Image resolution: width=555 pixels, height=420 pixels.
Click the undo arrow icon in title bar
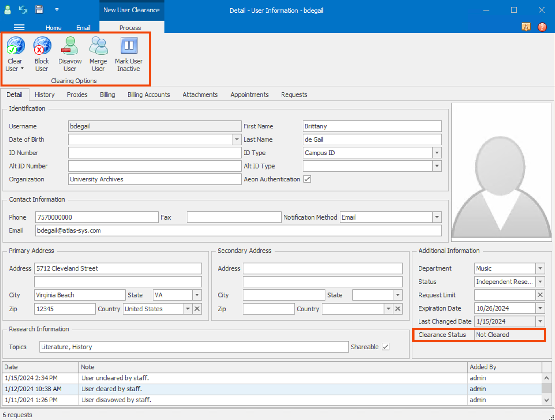click(x=23, y=10)
